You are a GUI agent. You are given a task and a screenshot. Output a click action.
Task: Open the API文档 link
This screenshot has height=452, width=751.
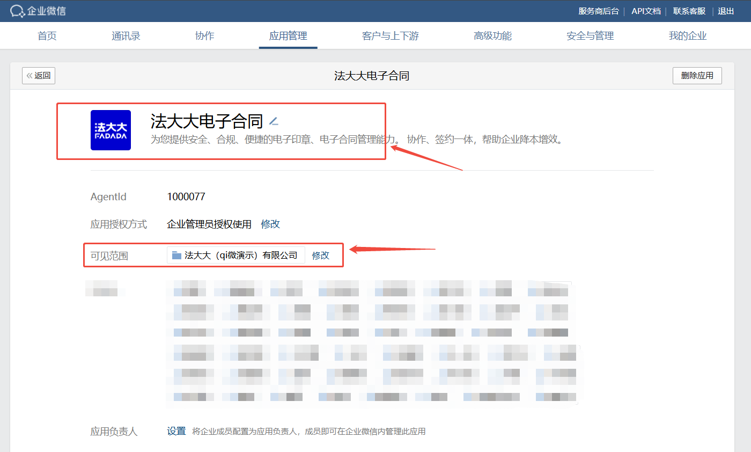[646, 11]
